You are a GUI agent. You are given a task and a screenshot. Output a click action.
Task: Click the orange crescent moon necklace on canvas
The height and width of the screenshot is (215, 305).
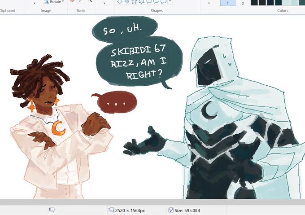(x=58, y=128)
